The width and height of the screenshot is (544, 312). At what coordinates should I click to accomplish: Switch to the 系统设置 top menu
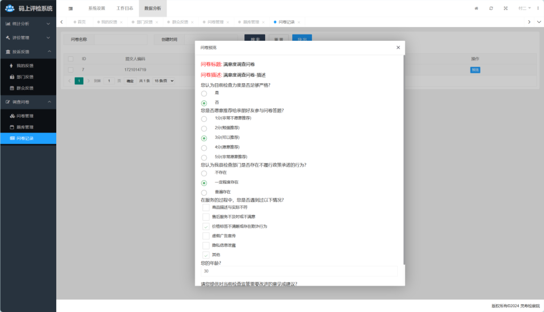click(x=97, y=8)
